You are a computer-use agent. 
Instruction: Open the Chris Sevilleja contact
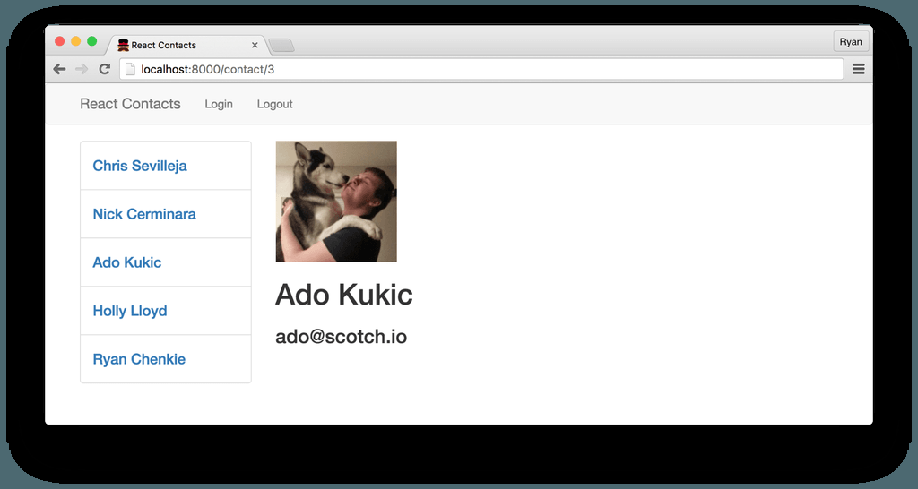166,166
